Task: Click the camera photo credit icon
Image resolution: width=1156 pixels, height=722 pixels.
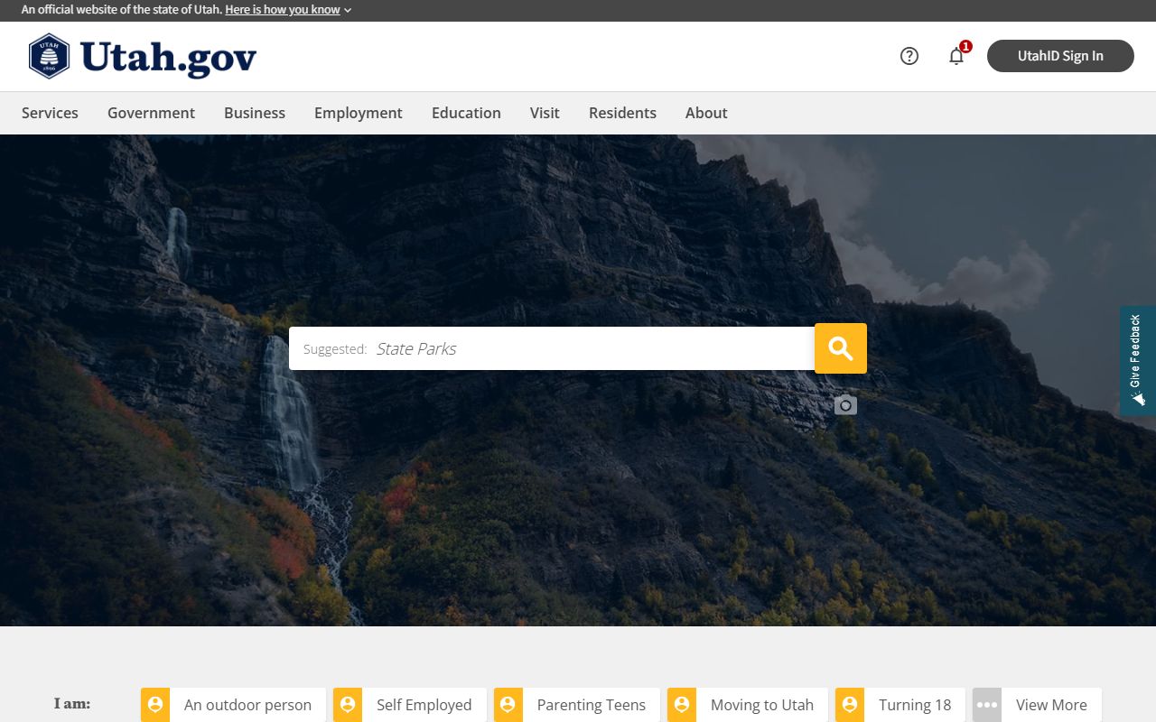Action: (x=845, y=404)
